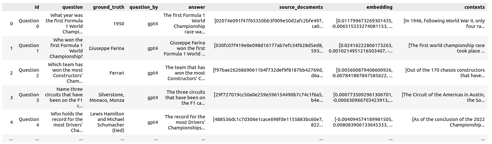Click the 'Silverstone, Monaco, Monza' cell
492x144 pixels.
point(111,97)
